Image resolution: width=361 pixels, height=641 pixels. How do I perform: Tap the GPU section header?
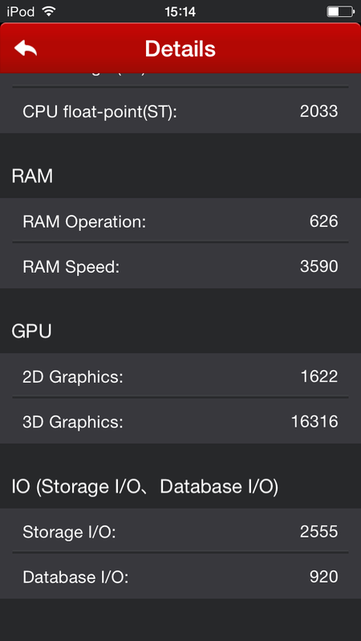[31, 331]
